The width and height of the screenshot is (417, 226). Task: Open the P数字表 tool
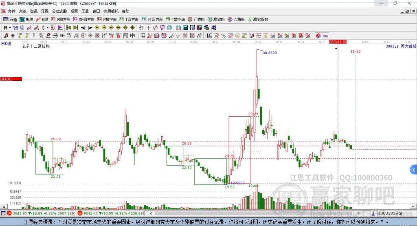coord(107,20)
